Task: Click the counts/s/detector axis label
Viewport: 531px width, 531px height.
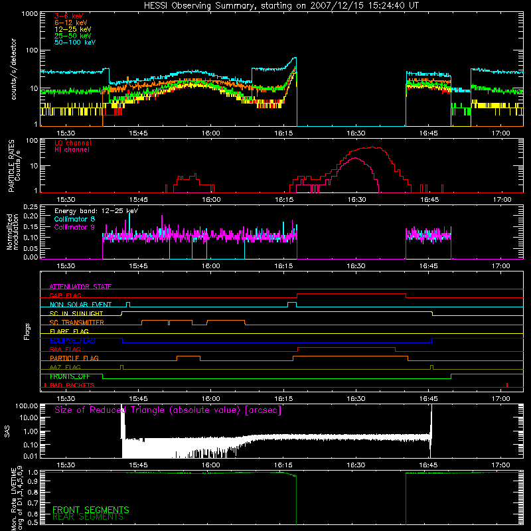Action: coord(13,69)
